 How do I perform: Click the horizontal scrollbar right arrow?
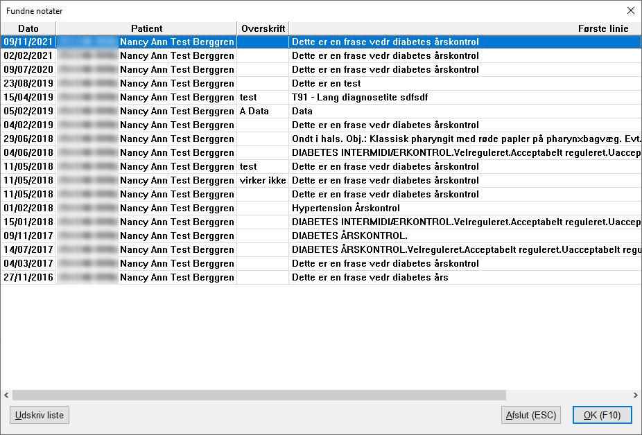pyautogui.click(x=636, y=395)
